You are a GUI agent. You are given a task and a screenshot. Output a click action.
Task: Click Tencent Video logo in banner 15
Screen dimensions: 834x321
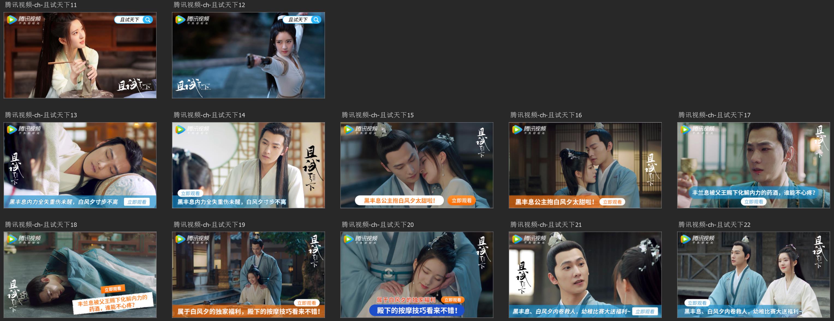point(361,130)
